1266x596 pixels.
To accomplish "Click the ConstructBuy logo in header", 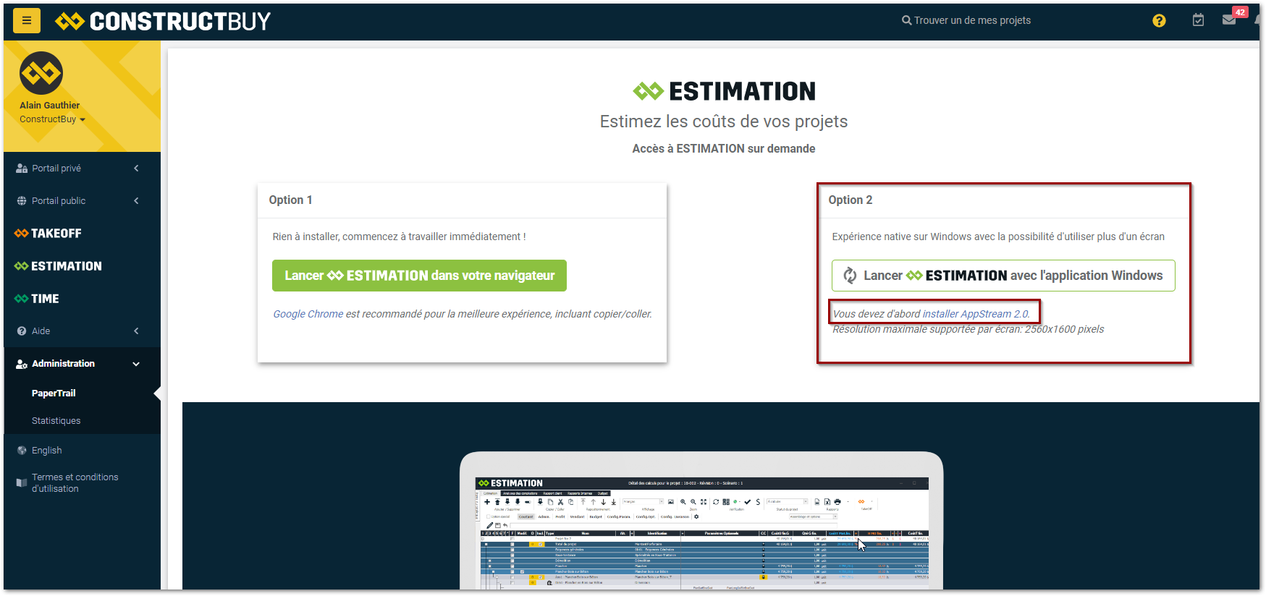I will point(163,22).
